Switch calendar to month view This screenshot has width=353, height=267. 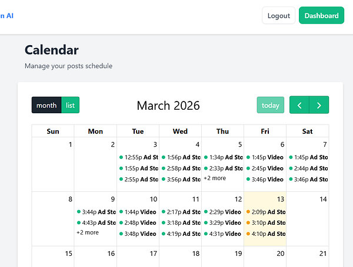[x=46, y=105]
